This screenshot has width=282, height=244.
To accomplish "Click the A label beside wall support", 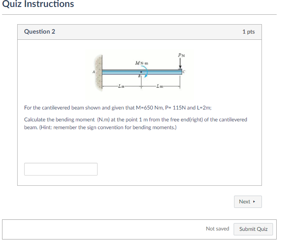I will point(93,72).
